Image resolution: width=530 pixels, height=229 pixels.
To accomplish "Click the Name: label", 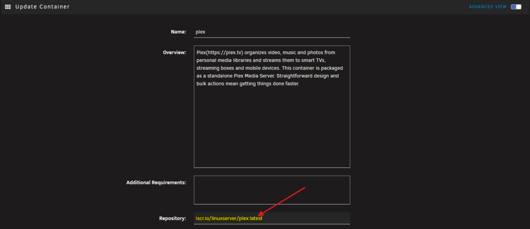I will 179,32.
